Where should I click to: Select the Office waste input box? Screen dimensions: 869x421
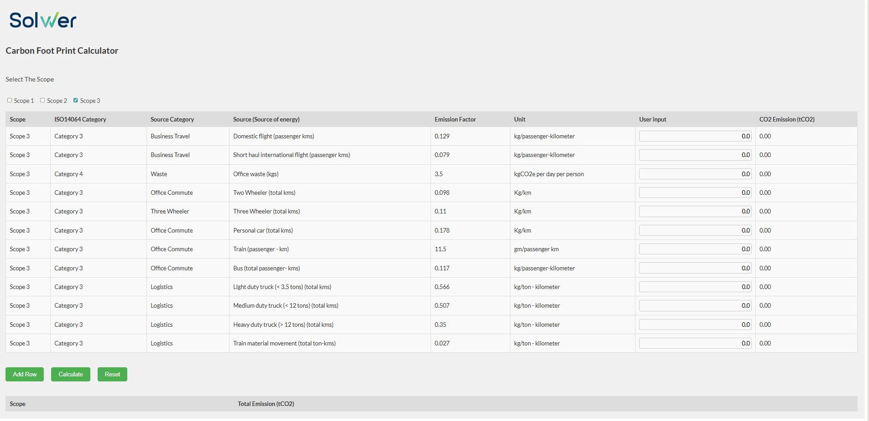[695, 174]
